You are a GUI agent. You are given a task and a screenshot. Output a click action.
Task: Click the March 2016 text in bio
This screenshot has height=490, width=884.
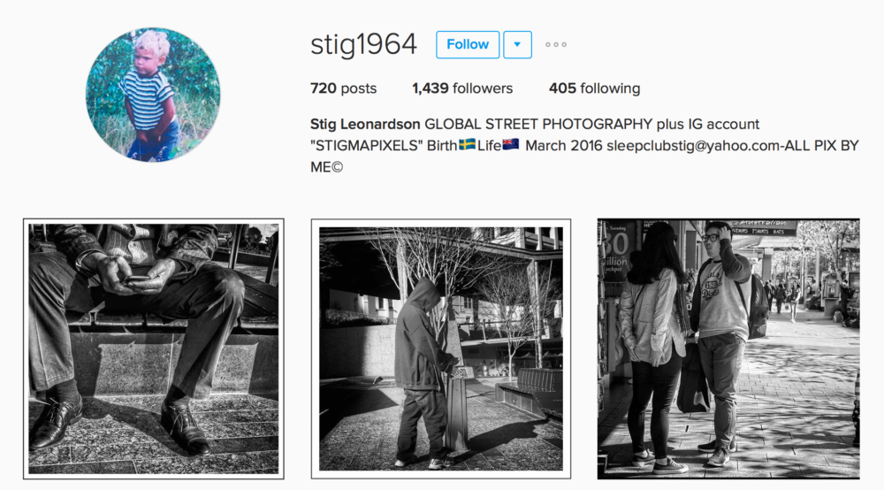point(564,146)
